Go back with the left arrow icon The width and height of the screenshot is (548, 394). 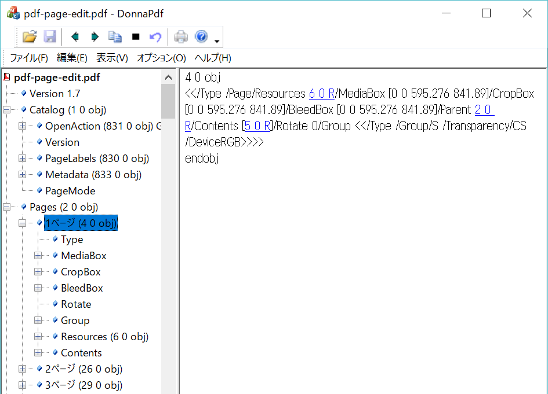click(74, 37)
